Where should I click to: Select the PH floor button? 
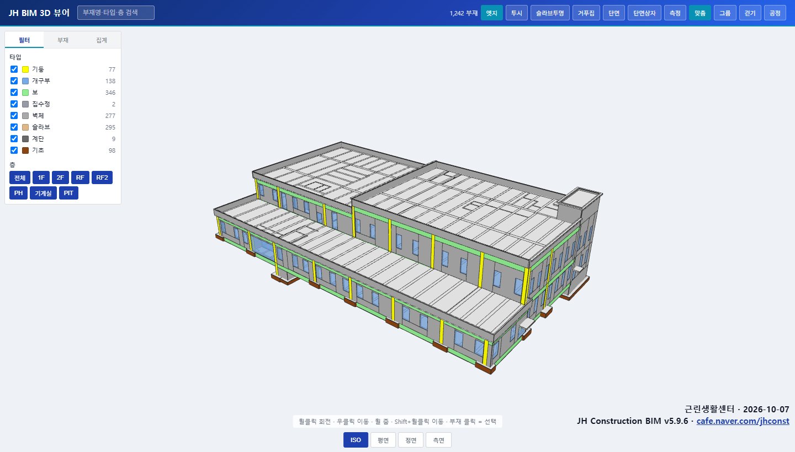(x=19, y=193)
